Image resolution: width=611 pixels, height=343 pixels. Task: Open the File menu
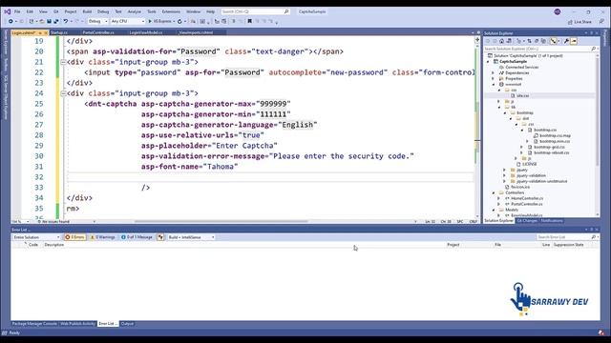tap(17, 11)
